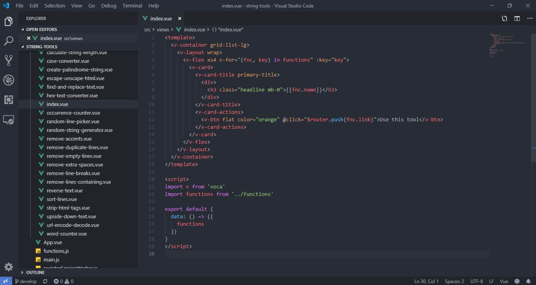Open the Help menu

click(154, 5)
